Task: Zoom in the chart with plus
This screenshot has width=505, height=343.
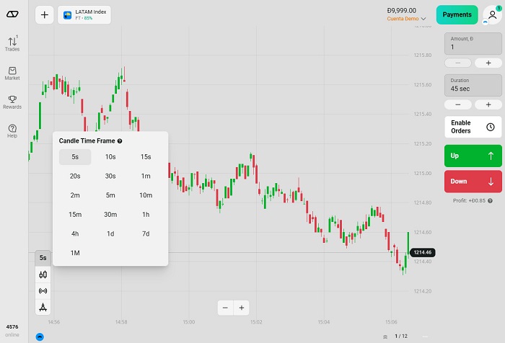Action: pos(242,308)
